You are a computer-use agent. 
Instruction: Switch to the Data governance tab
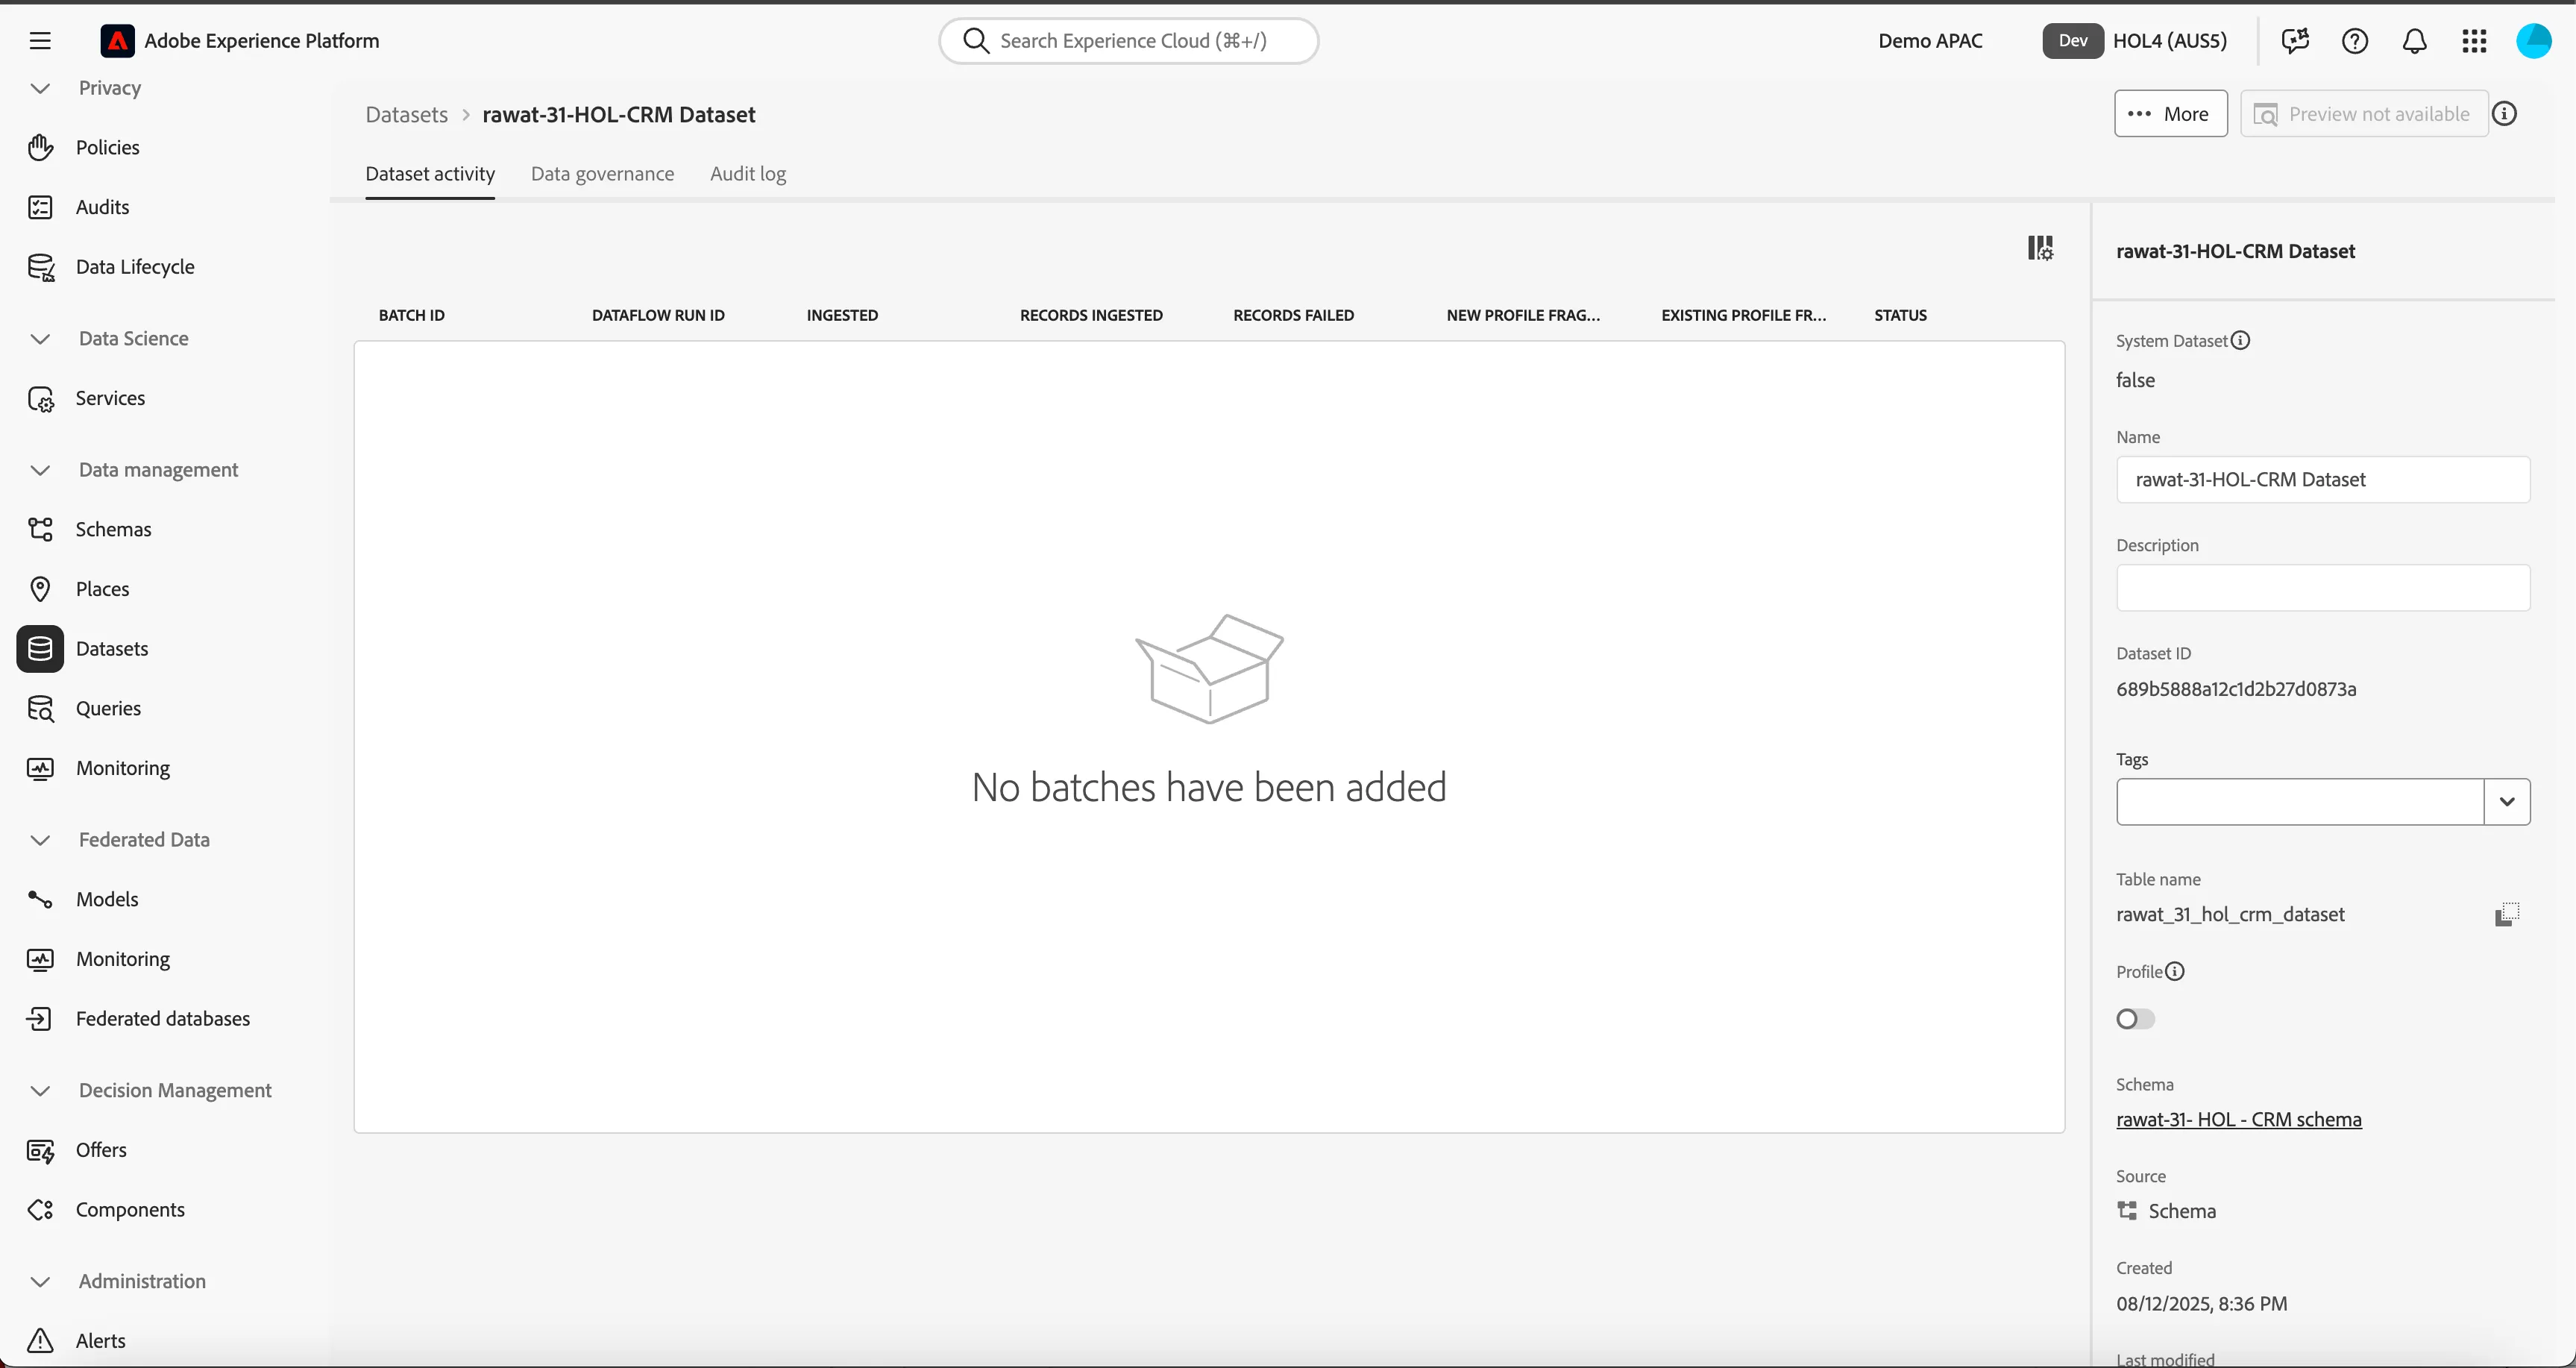click(x=602, y=174)
